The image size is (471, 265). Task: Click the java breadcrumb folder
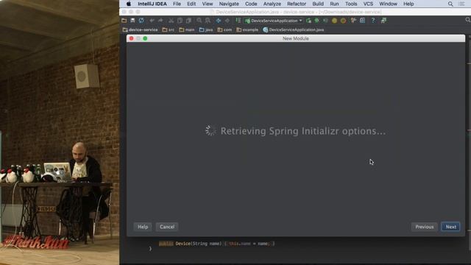coord(206,29)
